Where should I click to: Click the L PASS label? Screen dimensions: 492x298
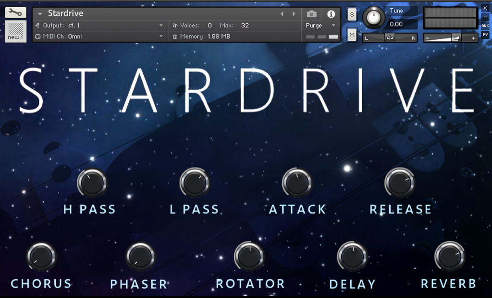pyautogui.click(x=194, y=210)
